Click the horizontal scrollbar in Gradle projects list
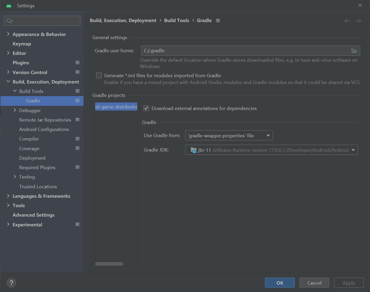 109,264
